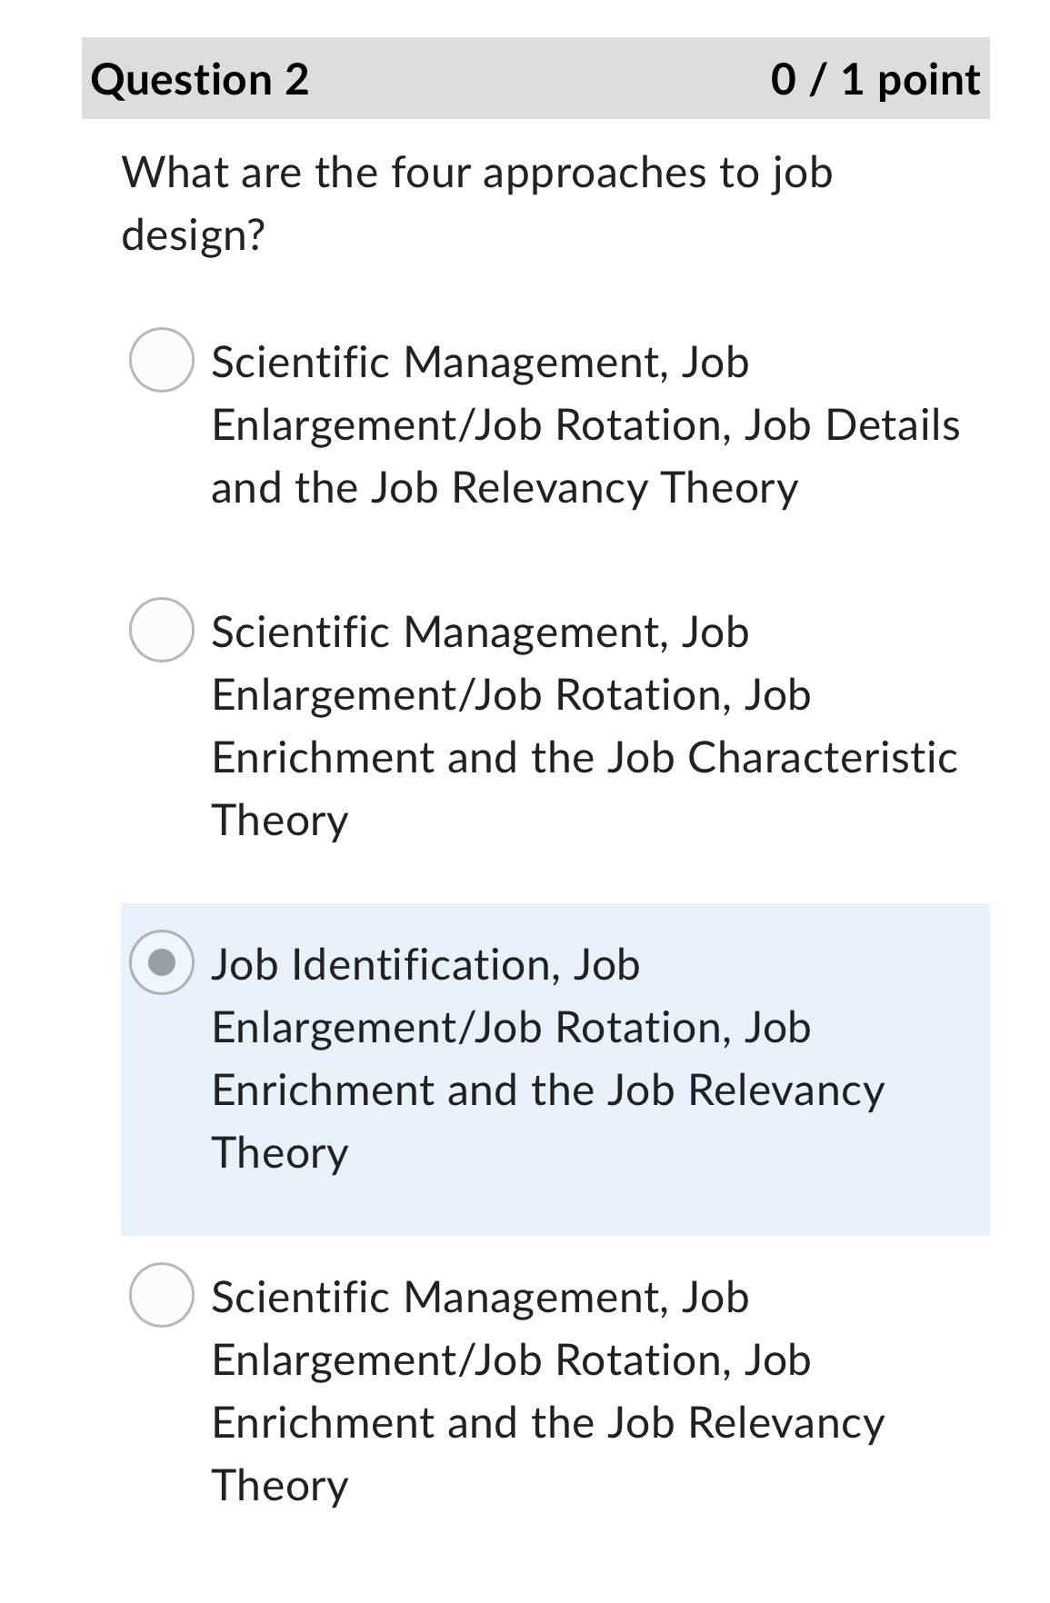Click the "Job Details" words in first answer
1050x1603 pixels.
[853, 425]
